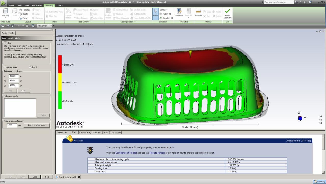Open the Confidence of Fill plot link
Viewport: 326px width, 184px height.
(x=126, y=153)
